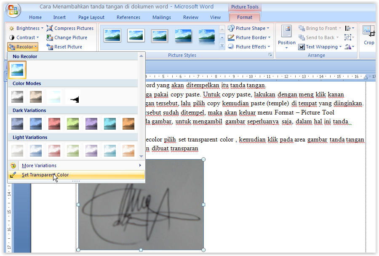Screen dimensions: 379x256
Task: Open the Brightness dropdown
Action: [26, 28]
